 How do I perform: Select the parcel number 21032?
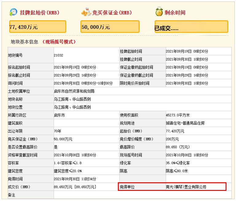[58, 55]
